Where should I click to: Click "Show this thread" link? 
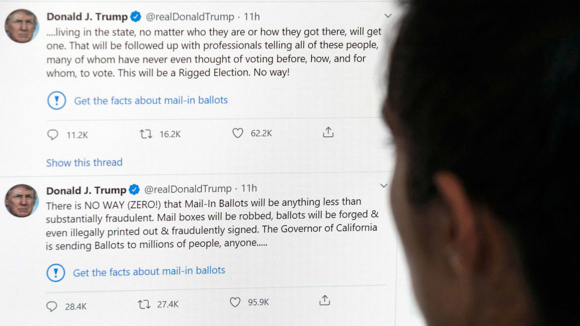click(84, 162)
